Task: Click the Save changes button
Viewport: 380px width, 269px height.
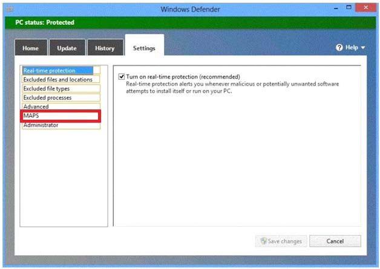Action: (x=281, y=241)
